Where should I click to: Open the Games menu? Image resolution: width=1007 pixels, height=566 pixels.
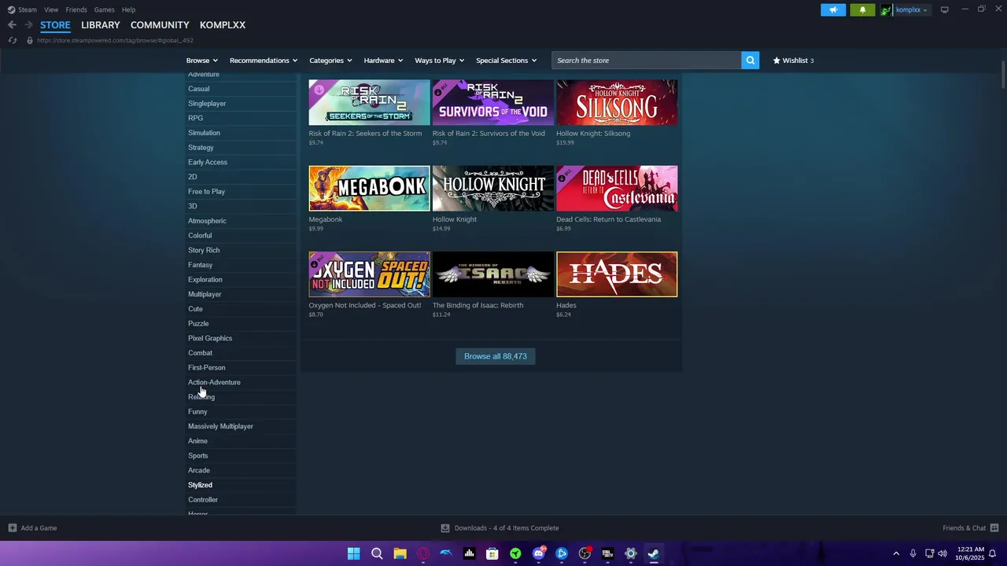[x=104, y=9]
